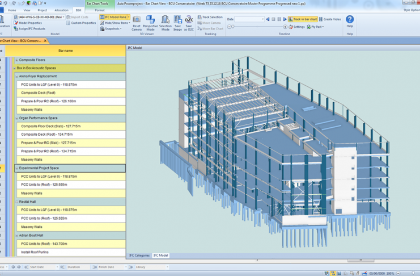Toggle the IFC Model Pane button
The height and width of the screenshot is (276, 420).
pos(113,17)
